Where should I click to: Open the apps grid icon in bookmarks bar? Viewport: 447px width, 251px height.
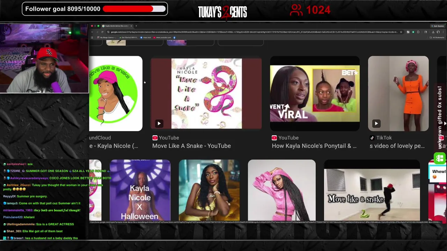tap(92, 37)
